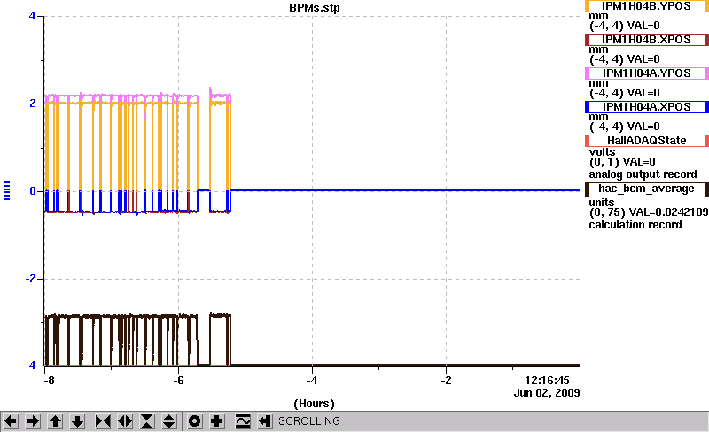
Task: Click the vertical mm y-axis label
Action: [x=6, y=190]
